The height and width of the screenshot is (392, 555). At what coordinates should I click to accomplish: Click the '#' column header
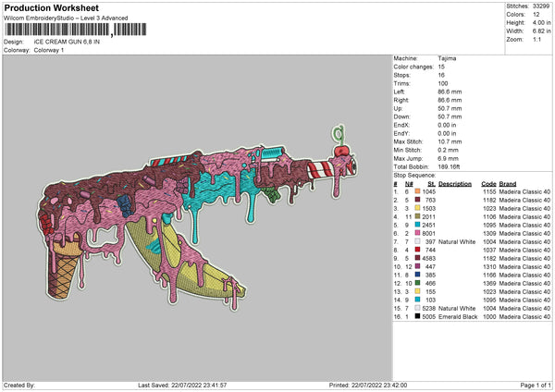click(x=395, y=184)
